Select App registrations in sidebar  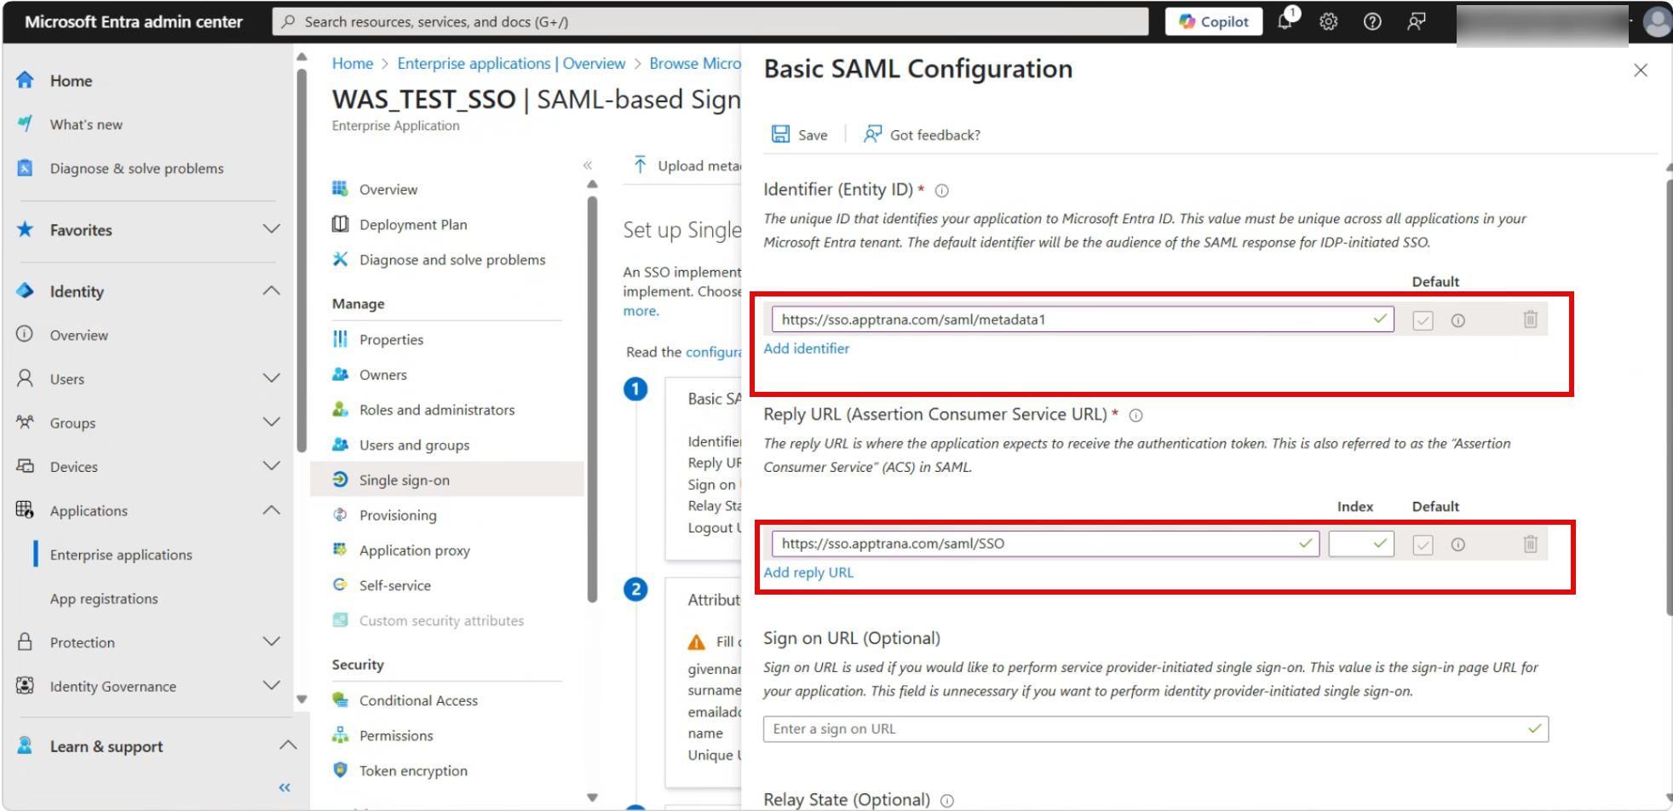click(x=104, y=599)
